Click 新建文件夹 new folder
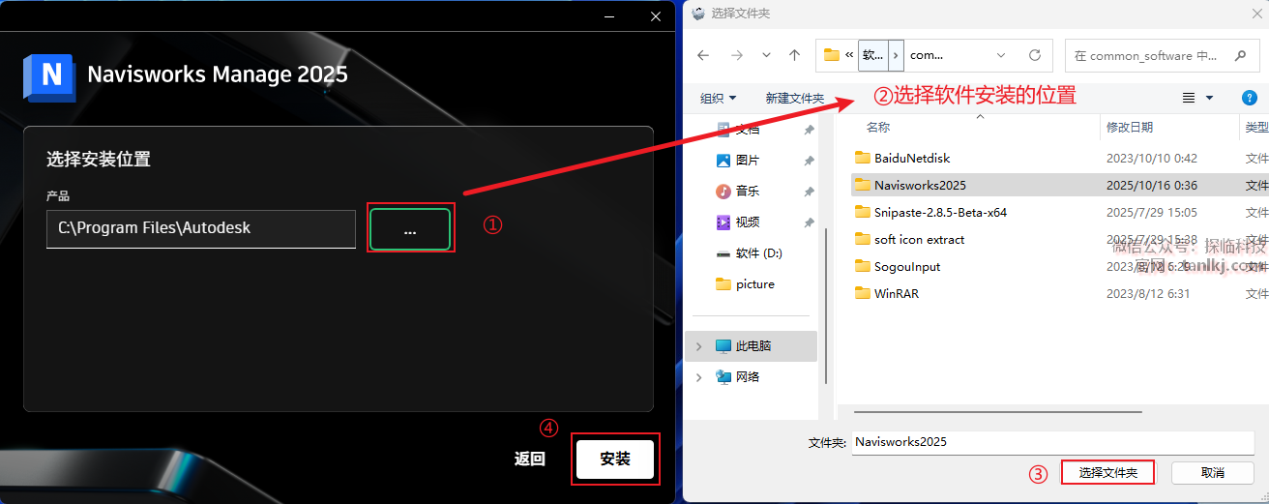 tap(794, 98)
